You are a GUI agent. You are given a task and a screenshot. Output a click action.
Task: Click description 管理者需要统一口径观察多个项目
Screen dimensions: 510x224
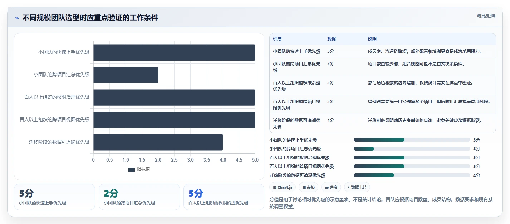tap(429, 102)
